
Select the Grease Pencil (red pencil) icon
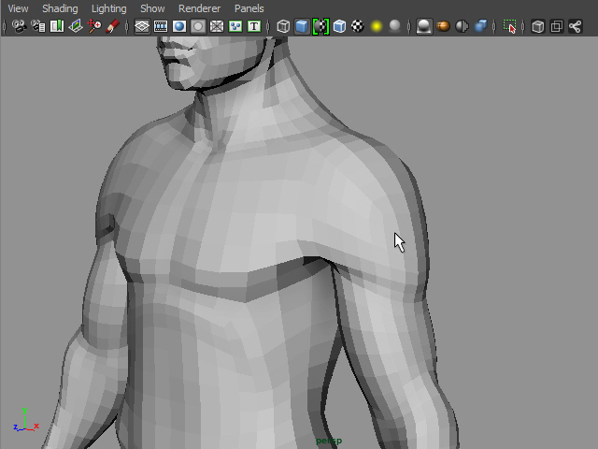click(113, 26)
